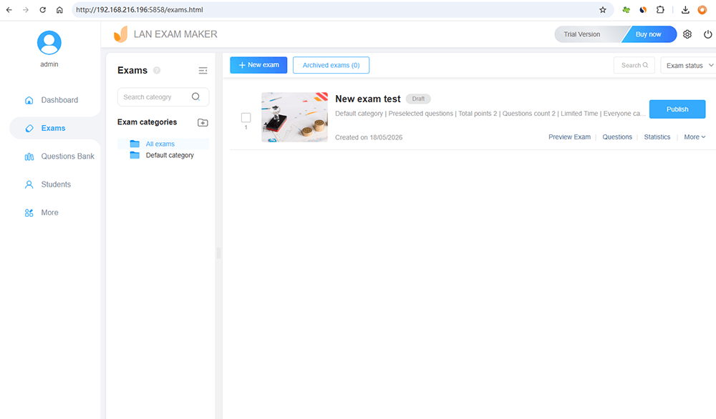Bookmark this page with the star
Image resolution: width=716 pixels, height=419 pixels.
tap(603, 9)
